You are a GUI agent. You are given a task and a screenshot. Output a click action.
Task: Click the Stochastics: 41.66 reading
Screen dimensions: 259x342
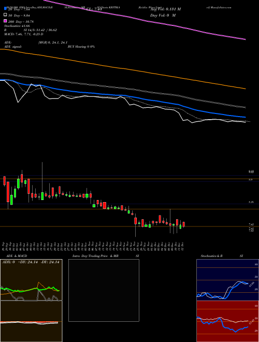click(17, 26)
